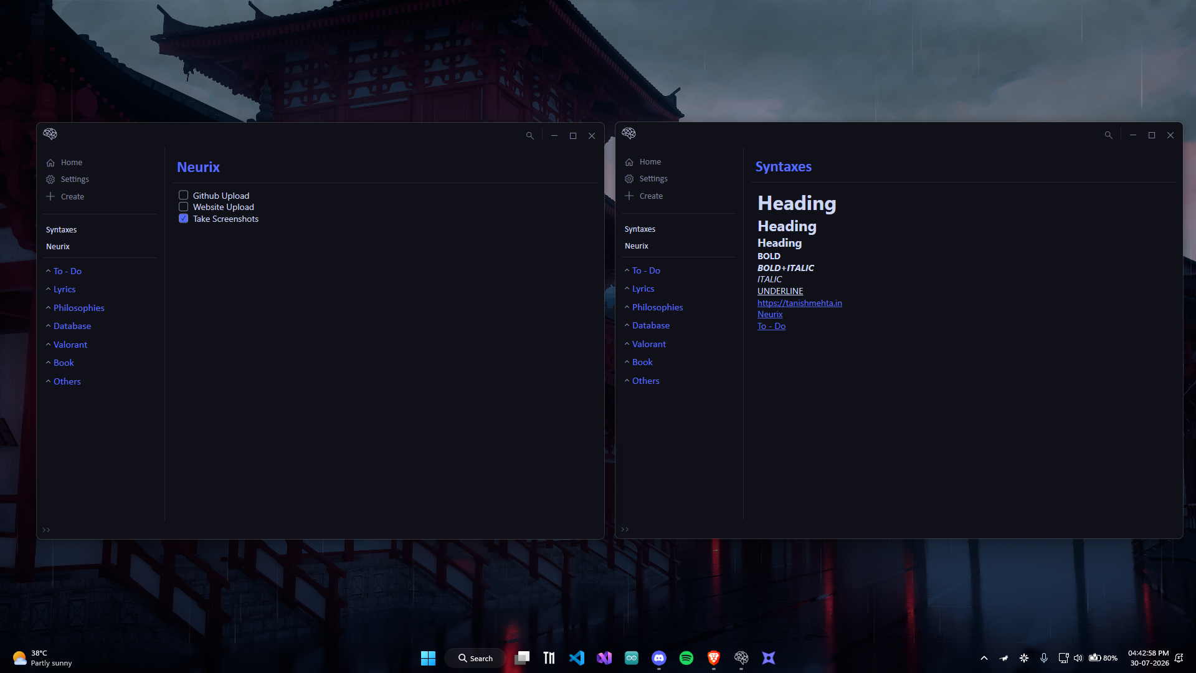Select the Syntaxes note in the left sidebar
Viewport: 1196px width, 673px height.
pyautogui.click(x=62, y=230)
